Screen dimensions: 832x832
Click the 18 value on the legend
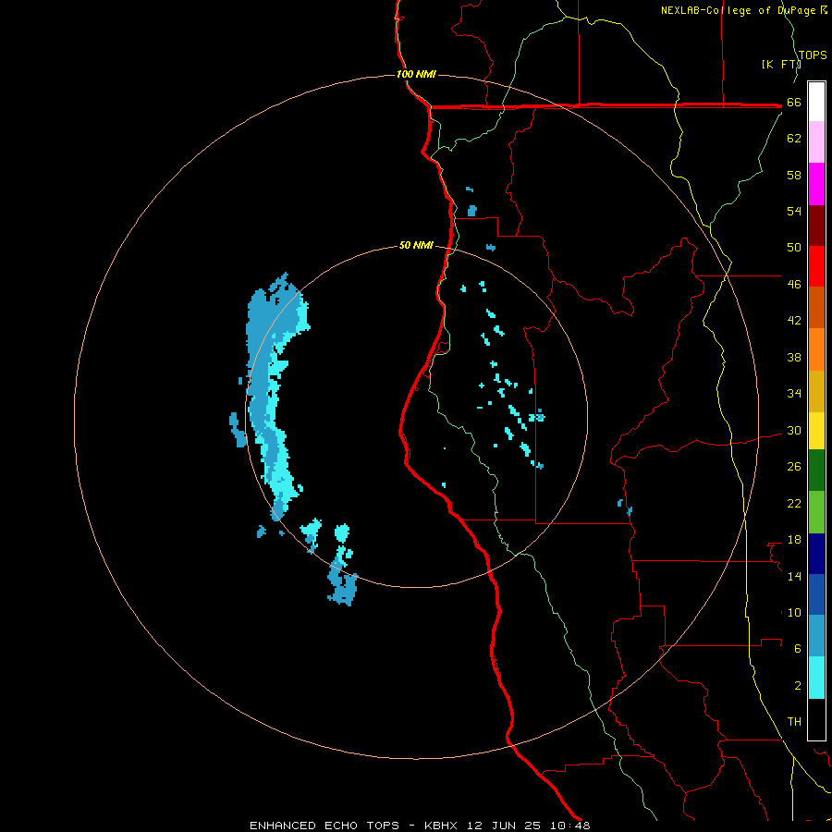pos(794,540)
